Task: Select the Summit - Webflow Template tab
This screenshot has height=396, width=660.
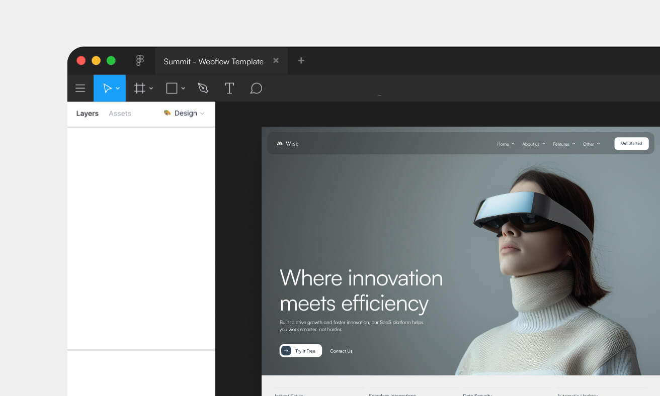Action: click(x=213, y=61)
